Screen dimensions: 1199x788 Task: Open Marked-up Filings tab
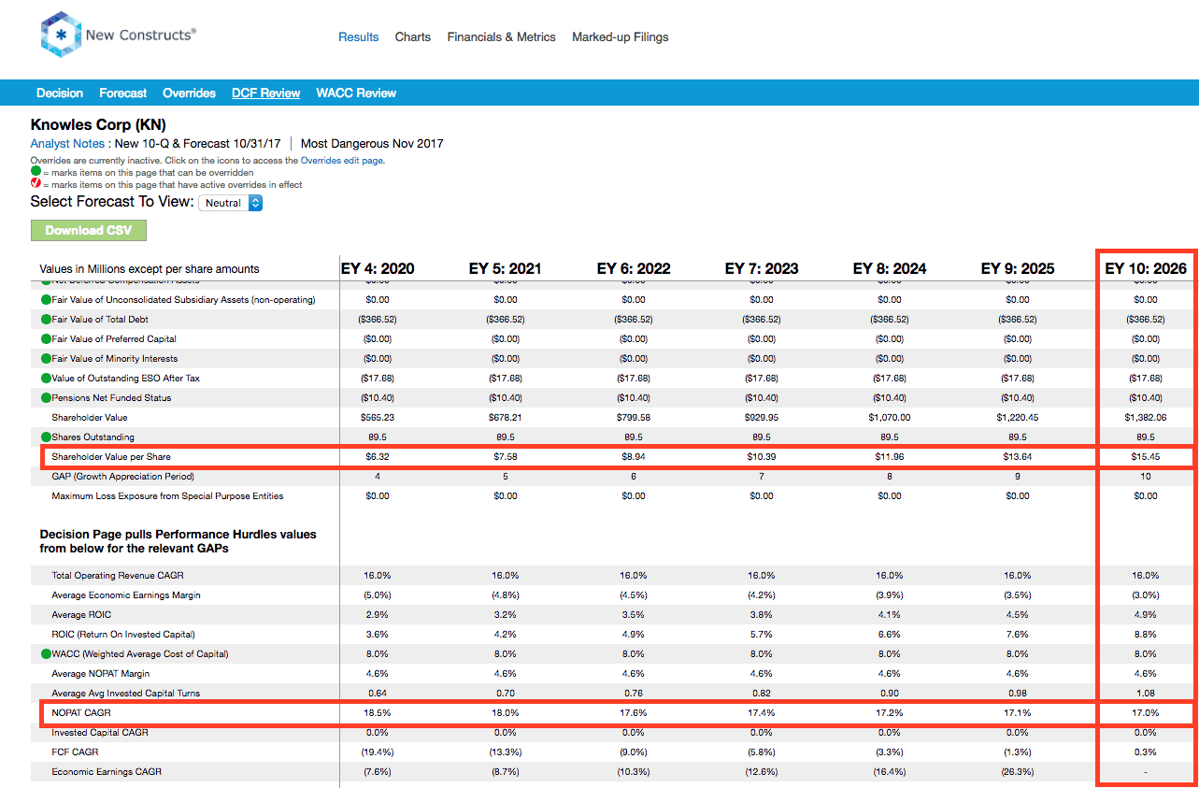point(621,37)
